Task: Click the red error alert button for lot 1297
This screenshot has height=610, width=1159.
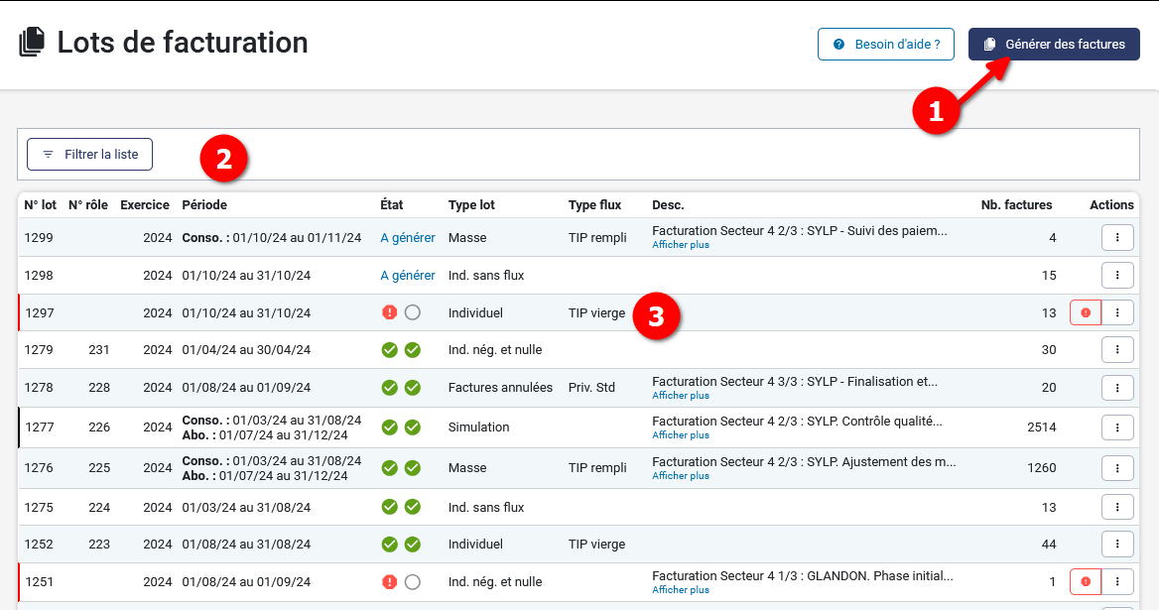Action: coord(1086,312)
